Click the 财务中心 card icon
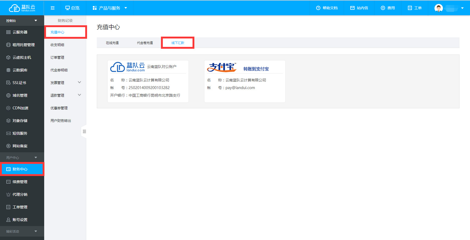 8,169
